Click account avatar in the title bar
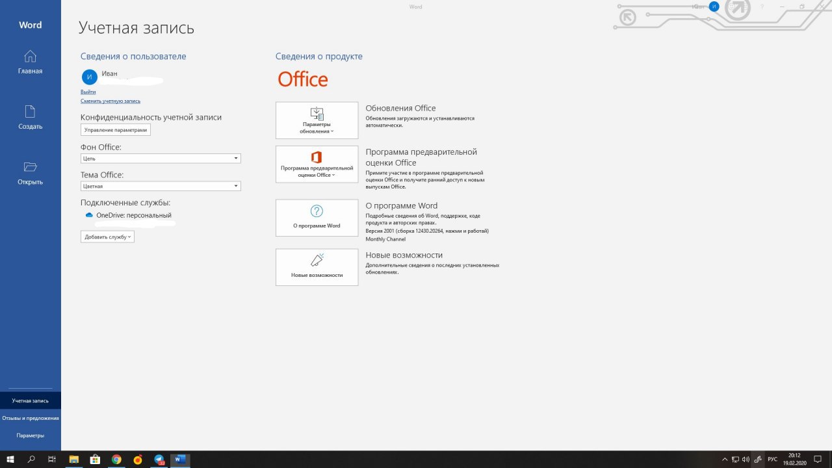Image resolution: width=832 pixels, height=468 pixels. 714,6
